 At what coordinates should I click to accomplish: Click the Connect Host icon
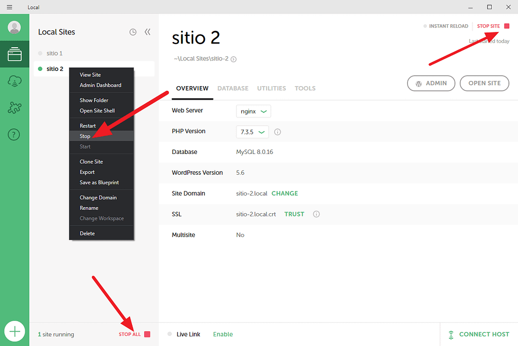(451, 335)
